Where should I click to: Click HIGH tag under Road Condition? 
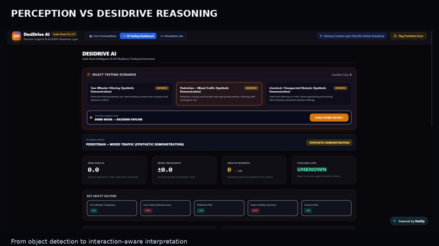click(x=255, y=211)
